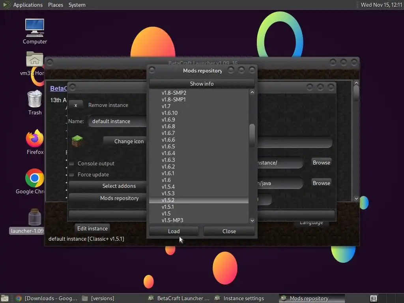The image size is (404, 303).
Task: Select v1.6.10 in the mod list
Action: coord(199,113)
